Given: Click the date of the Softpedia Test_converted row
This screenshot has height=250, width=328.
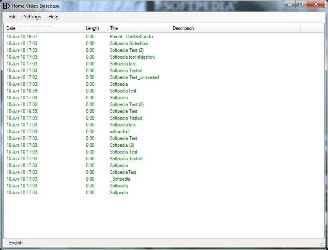Looking at the screenshot, I should 22,77.
